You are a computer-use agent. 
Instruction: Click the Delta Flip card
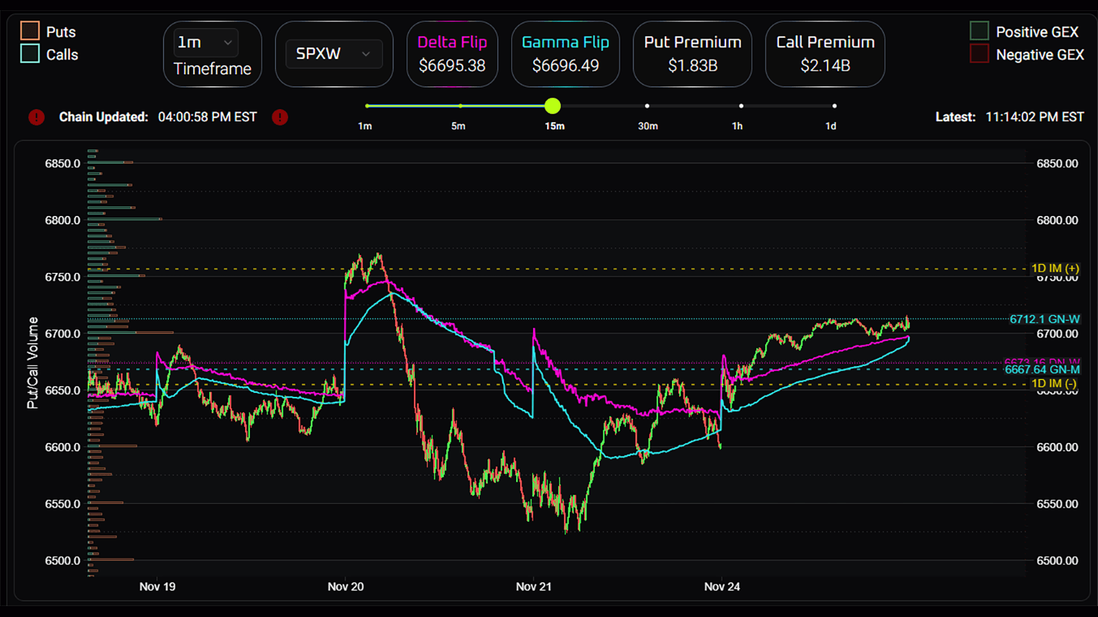point(452,53)
